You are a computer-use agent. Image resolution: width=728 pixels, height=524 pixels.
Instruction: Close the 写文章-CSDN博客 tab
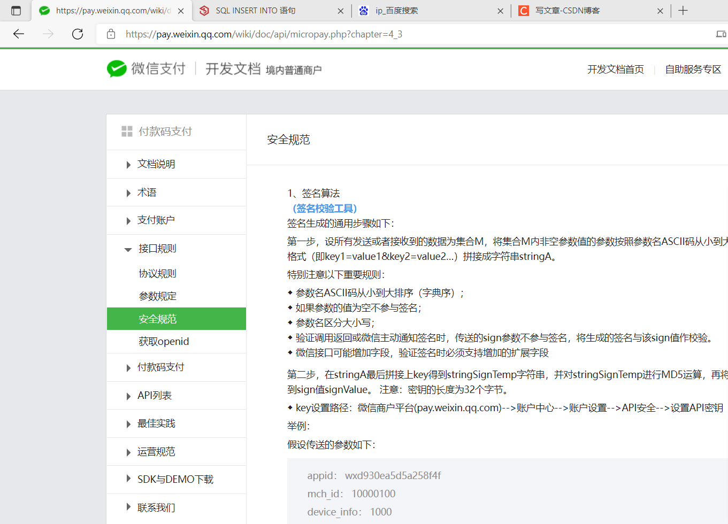coord(660,11)
